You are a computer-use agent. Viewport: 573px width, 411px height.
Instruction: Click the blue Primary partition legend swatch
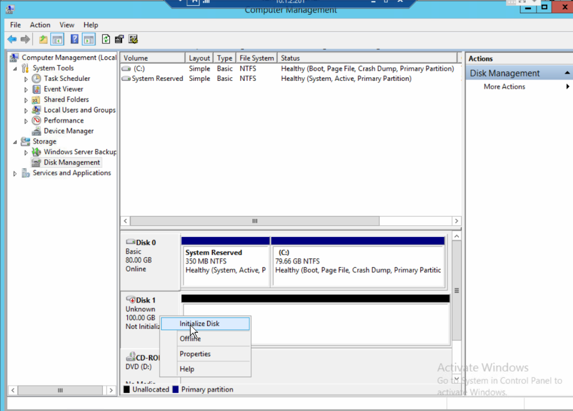pyautogui.click(x=175, y=390)
